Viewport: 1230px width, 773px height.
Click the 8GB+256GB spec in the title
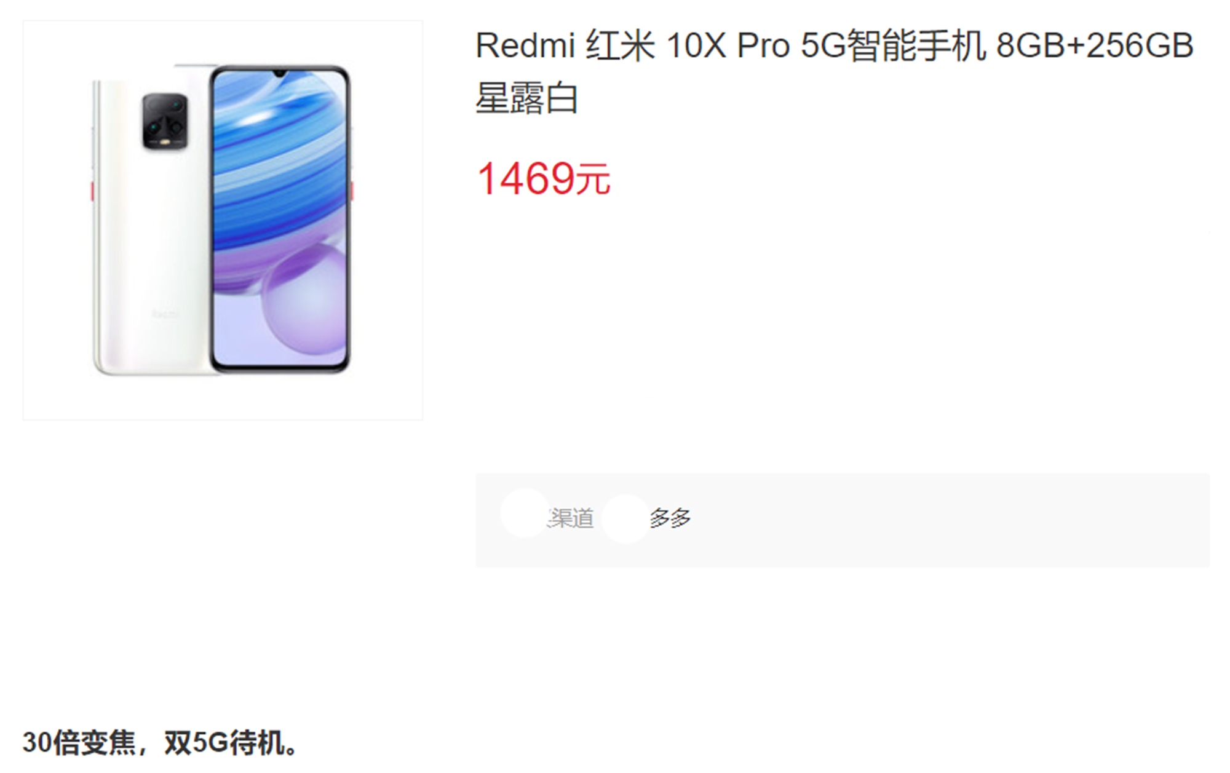tap(1095, 46)
